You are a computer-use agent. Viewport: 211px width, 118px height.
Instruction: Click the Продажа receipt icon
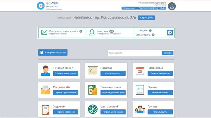click(x=93, y=70)
